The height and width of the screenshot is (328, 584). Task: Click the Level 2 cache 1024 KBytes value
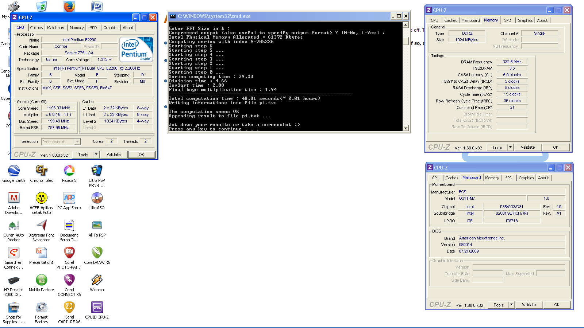116,121
